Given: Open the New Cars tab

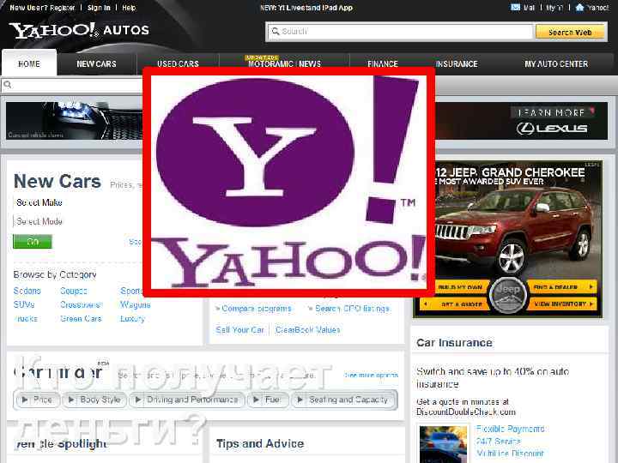Looking at the screenshot, I should click(x=96, y=63).
